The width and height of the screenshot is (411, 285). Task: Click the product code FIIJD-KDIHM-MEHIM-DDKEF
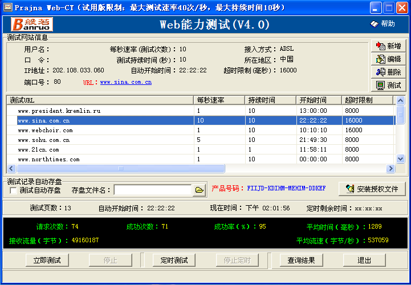[x=286, y=188]
